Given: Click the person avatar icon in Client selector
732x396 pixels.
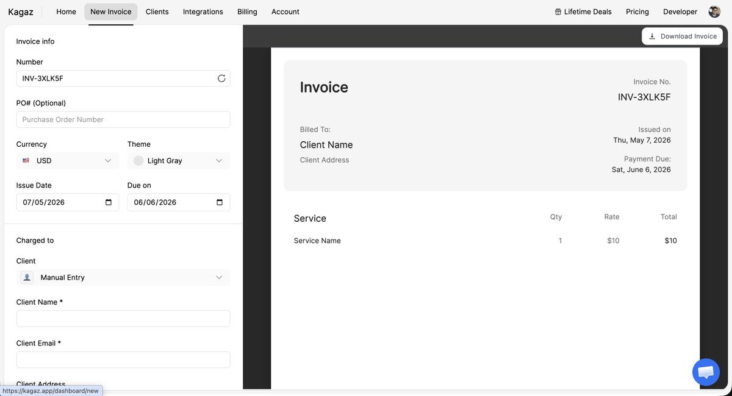Looking at the screenshot, I should tap(27, 277).
